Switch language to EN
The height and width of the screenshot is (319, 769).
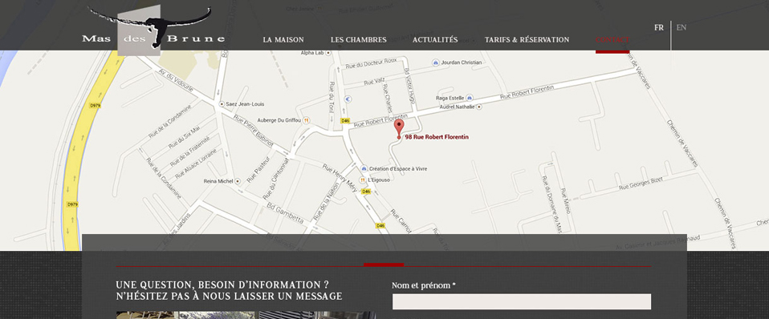coord(682,27)
